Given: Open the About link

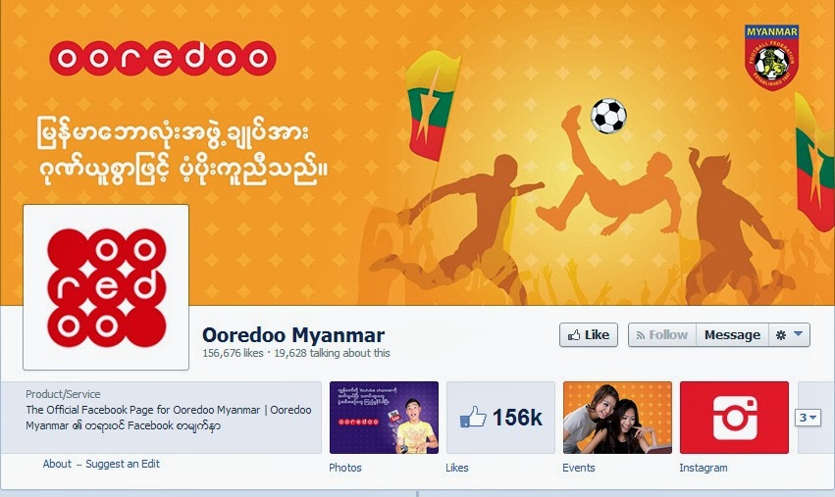Looking at the screenshot, I should click(57, 464).
